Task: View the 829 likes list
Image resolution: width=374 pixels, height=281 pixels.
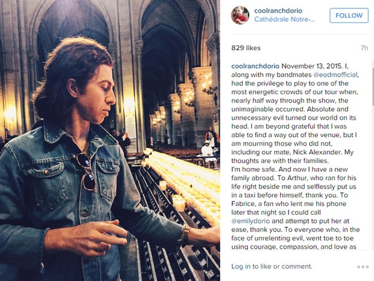Action: tap(246, 47)
